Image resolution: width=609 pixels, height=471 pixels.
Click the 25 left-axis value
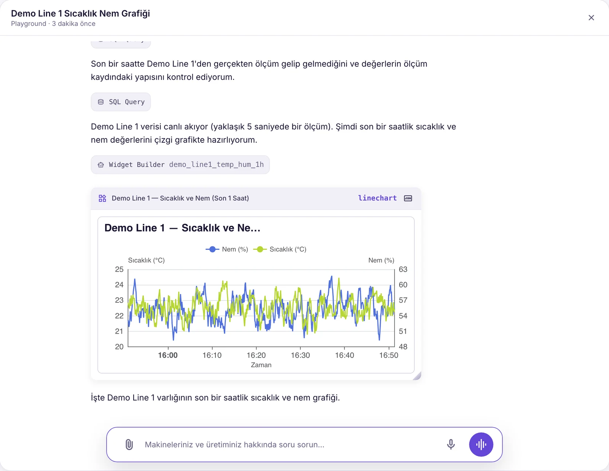click(119, 270)
